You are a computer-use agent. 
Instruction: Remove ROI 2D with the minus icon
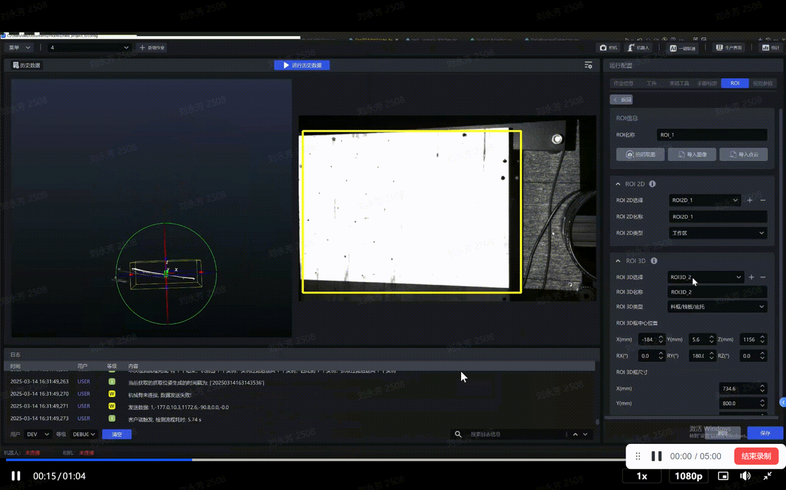pos(763,200)
